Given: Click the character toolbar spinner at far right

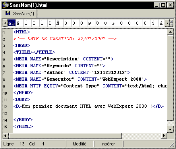Looking at the screenshot, I should [x=171, y=23].
